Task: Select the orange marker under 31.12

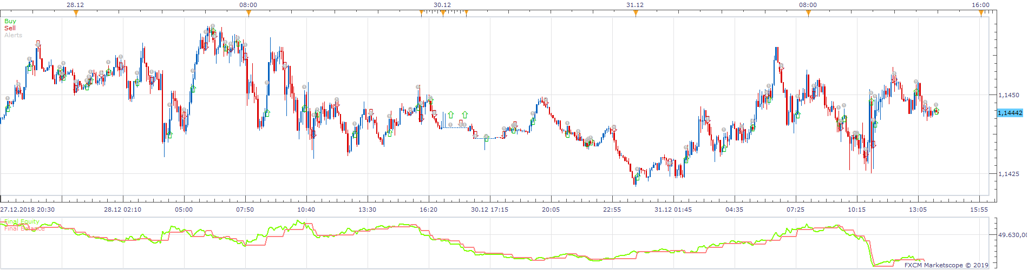Action: pos(636,13)
